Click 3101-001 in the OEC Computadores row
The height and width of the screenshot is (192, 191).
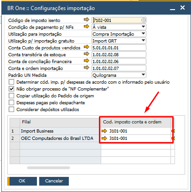click(118, 139)
